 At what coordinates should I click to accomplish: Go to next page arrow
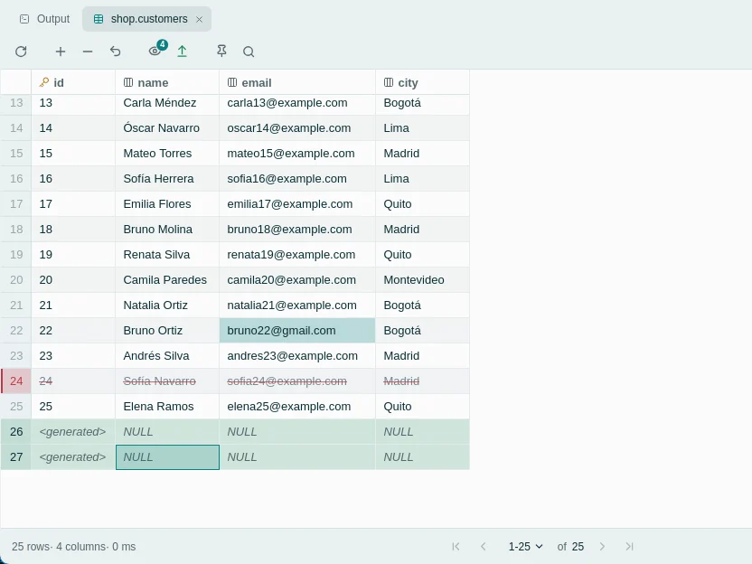pyautogui.click(x=602, y=546)
